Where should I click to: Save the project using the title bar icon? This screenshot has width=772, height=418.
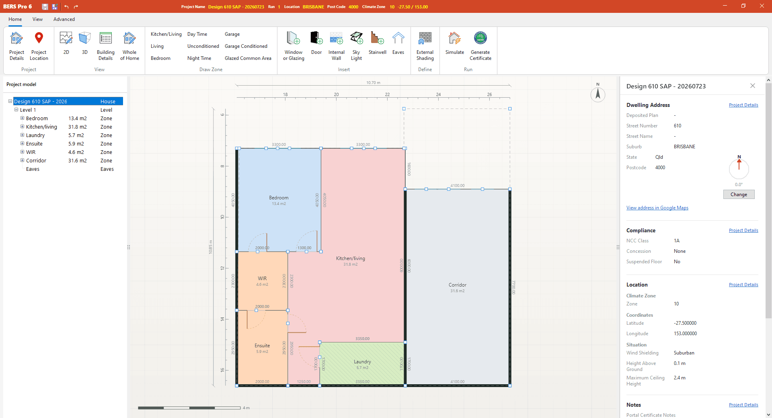coord(45,6)
